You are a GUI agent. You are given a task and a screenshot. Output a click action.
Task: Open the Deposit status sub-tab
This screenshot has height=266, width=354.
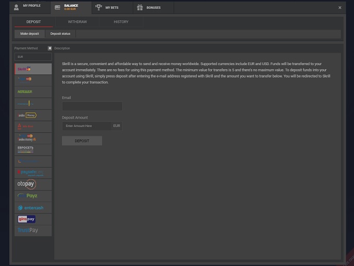[60, 34]
